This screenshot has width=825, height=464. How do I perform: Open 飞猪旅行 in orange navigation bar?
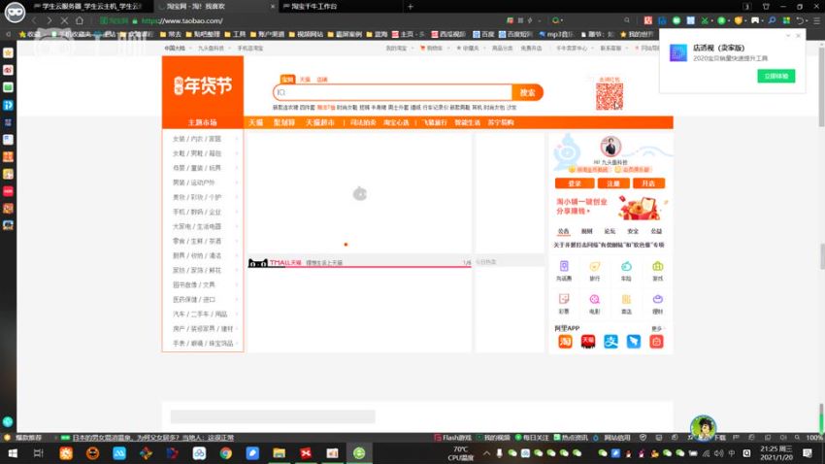point(435,122)
